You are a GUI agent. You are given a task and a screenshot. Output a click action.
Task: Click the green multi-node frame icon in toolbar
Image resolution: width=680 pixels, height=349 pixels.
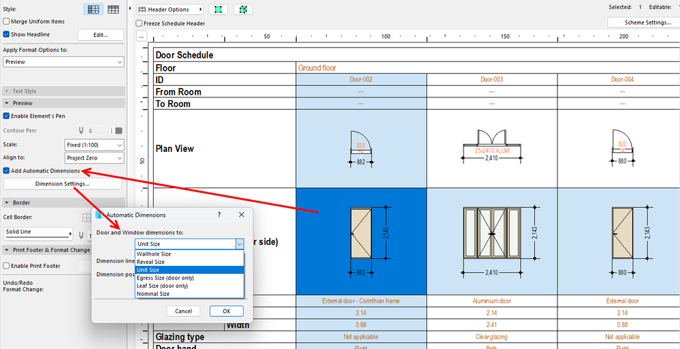(244, 10)
